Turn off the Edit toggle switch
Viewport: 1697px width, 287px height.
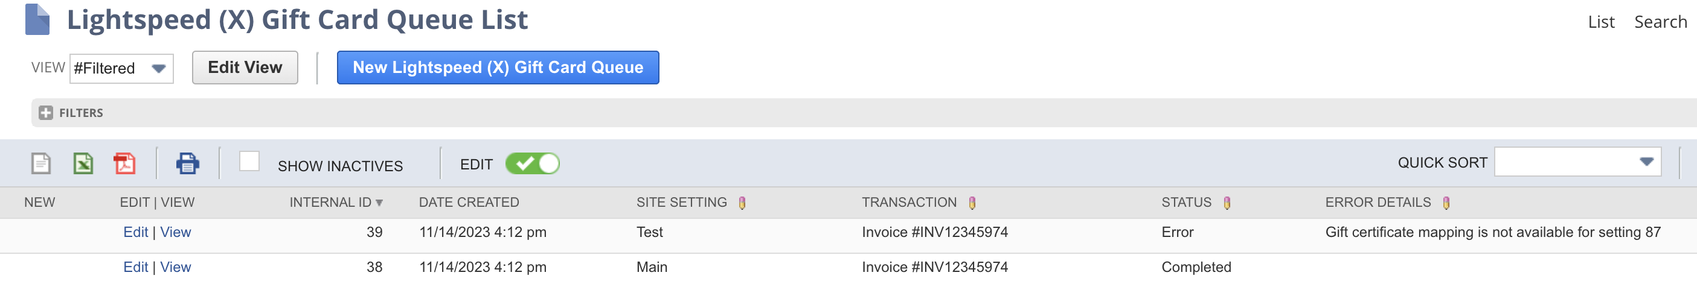pos(532,164)
